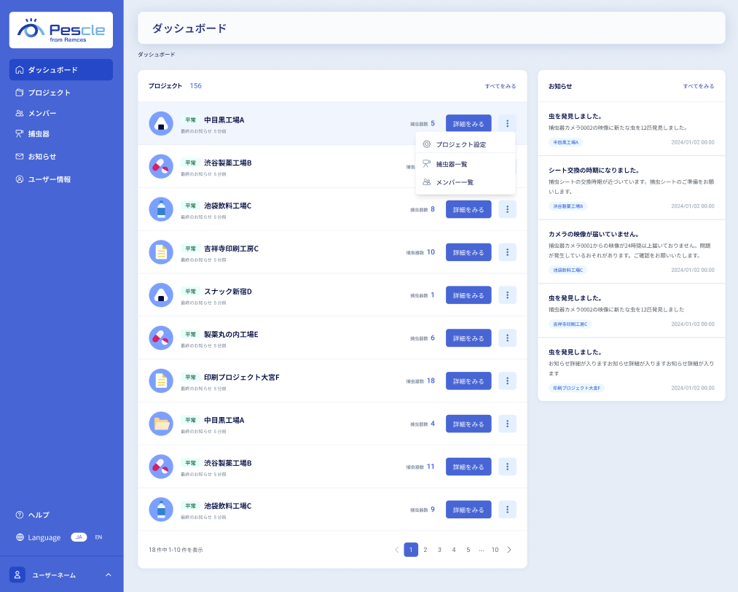Open 捕虫器 sidebar item

(61, 134)
